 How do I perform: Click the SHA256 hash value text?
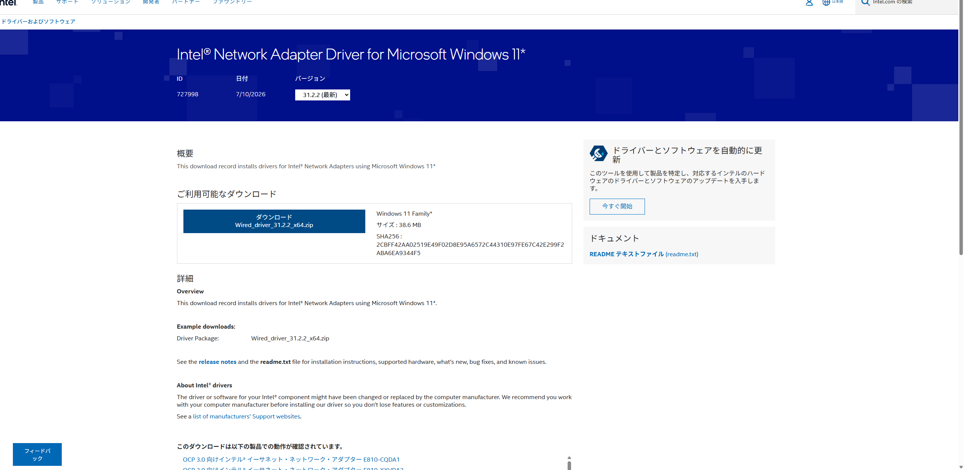(470, 249)
